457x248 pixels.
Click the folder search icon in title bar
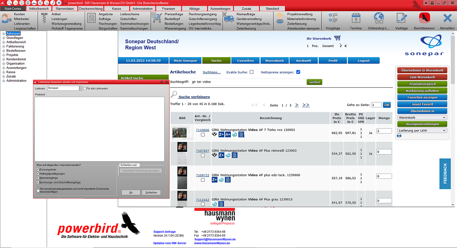click(x=16, y=3)
